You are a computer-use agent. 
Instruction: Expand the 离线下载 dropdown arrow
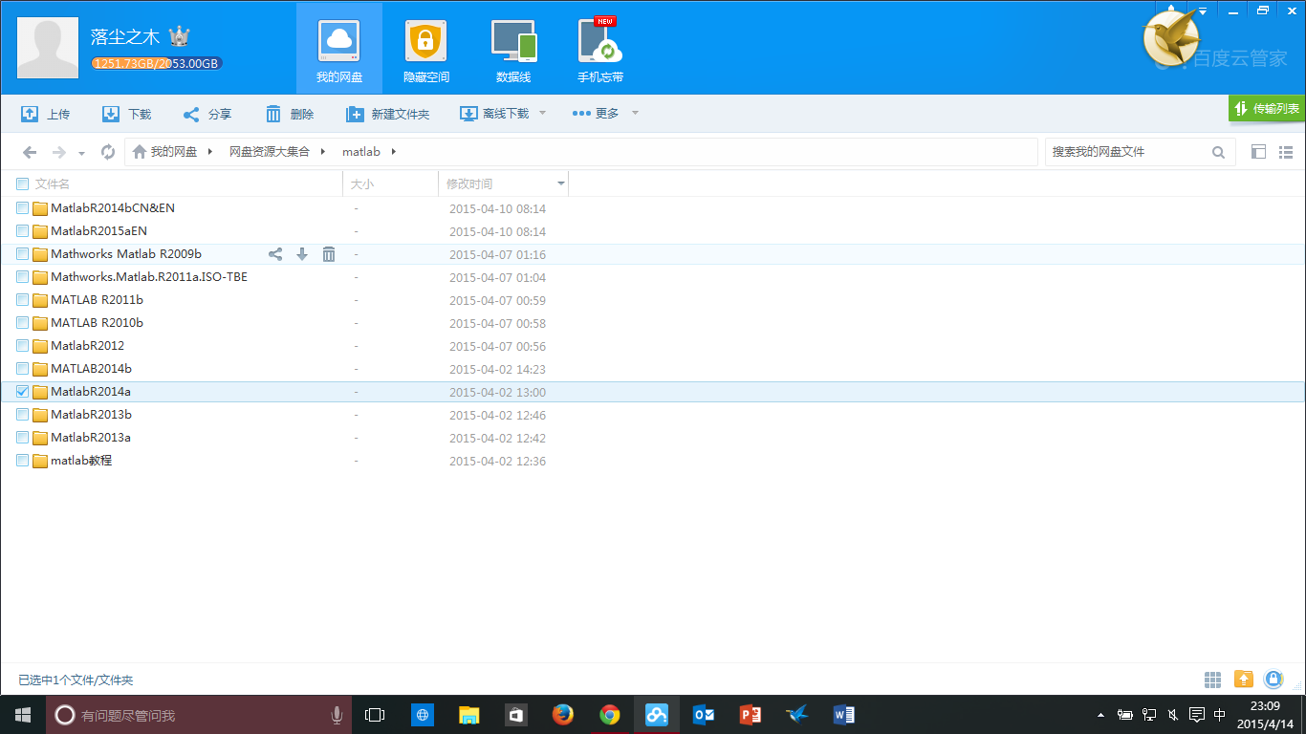(x=542, y=114)
